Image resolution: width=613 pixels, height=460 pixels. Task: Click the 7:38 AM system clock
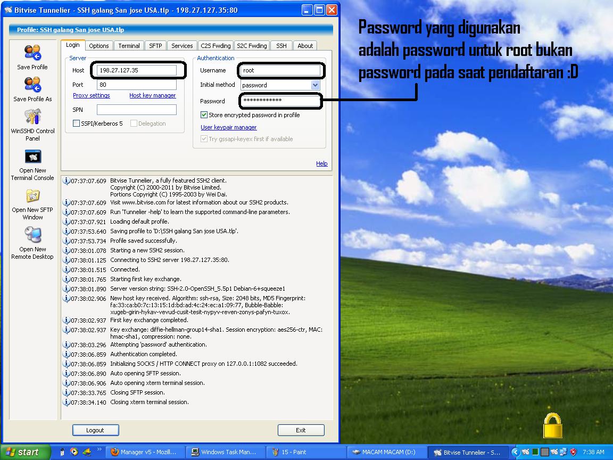[593, 452]
